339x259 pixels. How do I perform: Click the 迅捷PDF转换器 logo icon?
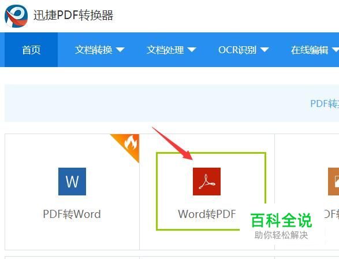(x=16, y=16)
